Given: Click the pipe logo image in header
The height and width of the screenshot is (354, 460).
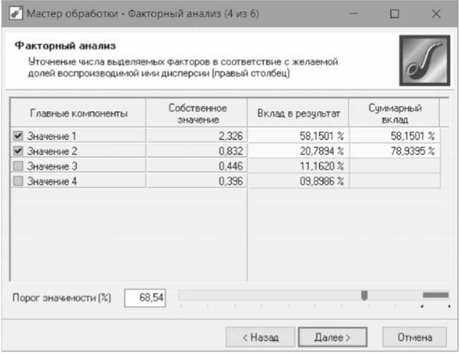Looking at the screenshot, I should (x=424, y=60).
